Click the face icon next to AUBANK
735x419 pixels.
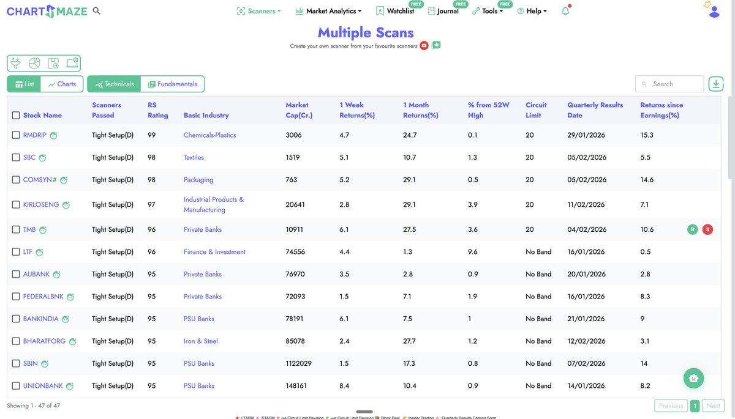(x=56, y=275)
